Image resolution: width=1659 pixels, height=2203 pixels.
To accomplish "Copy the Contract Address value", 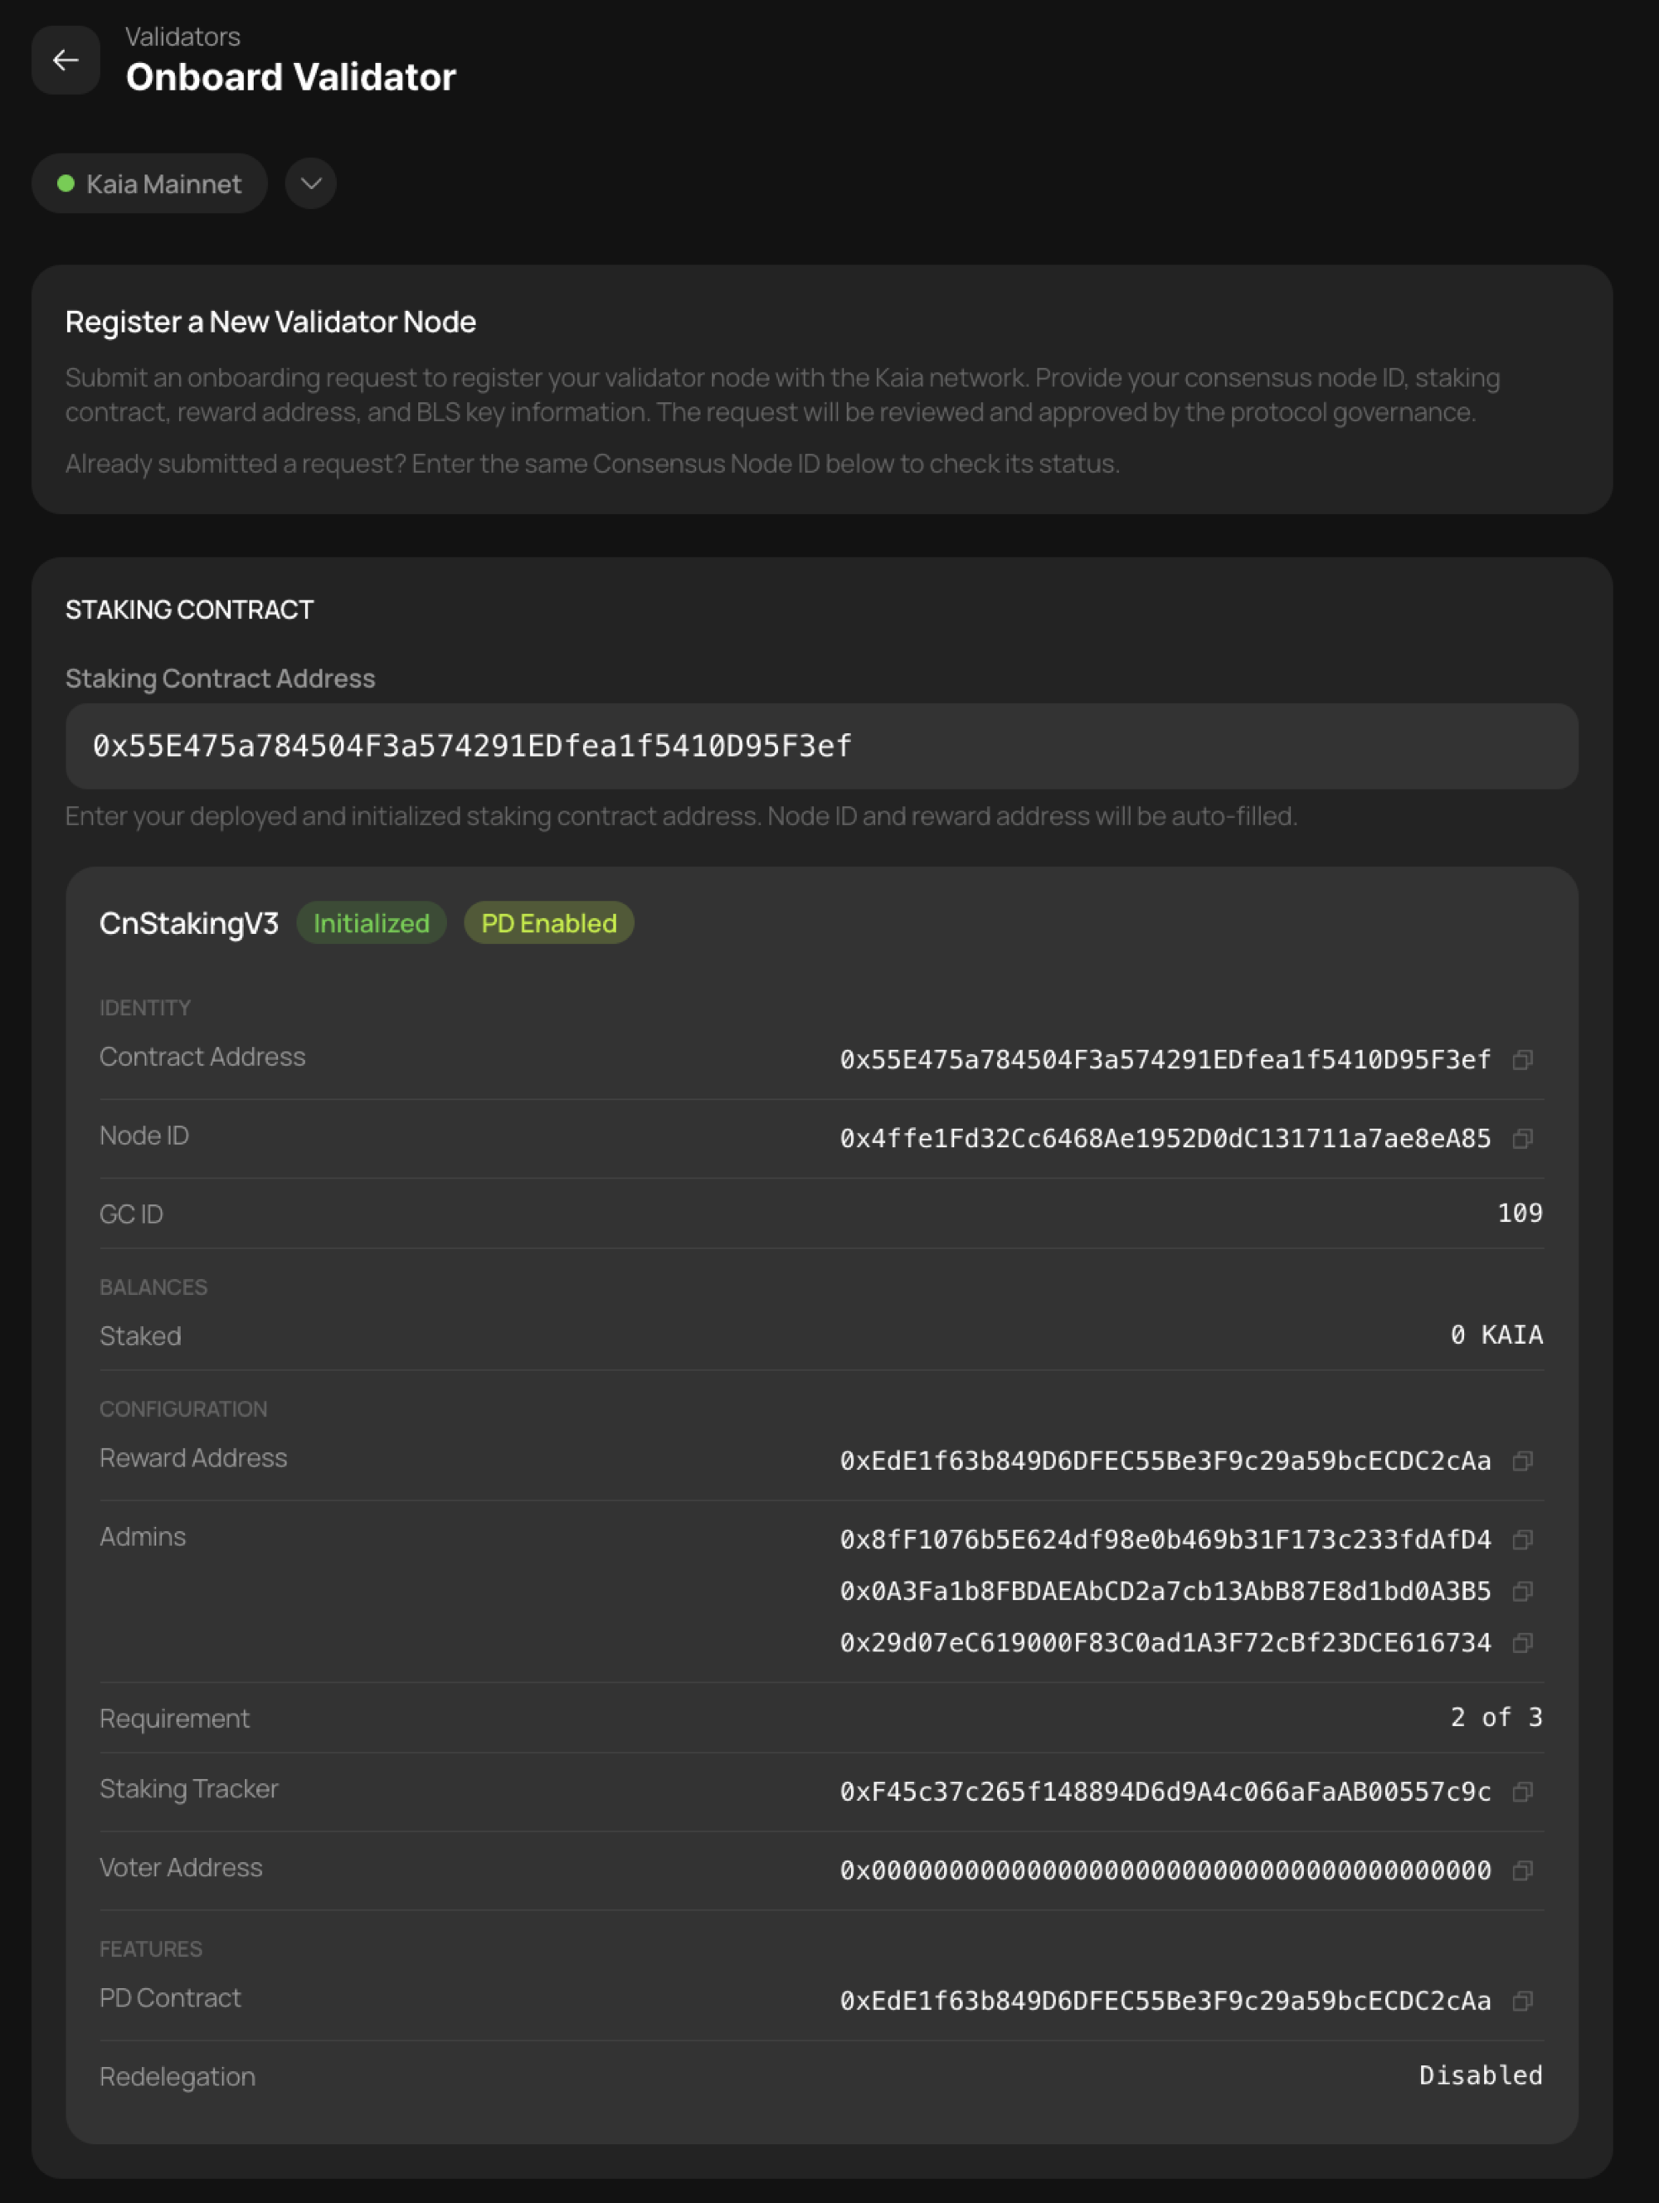I will pyautogui.click(x=1523, y=1060).
